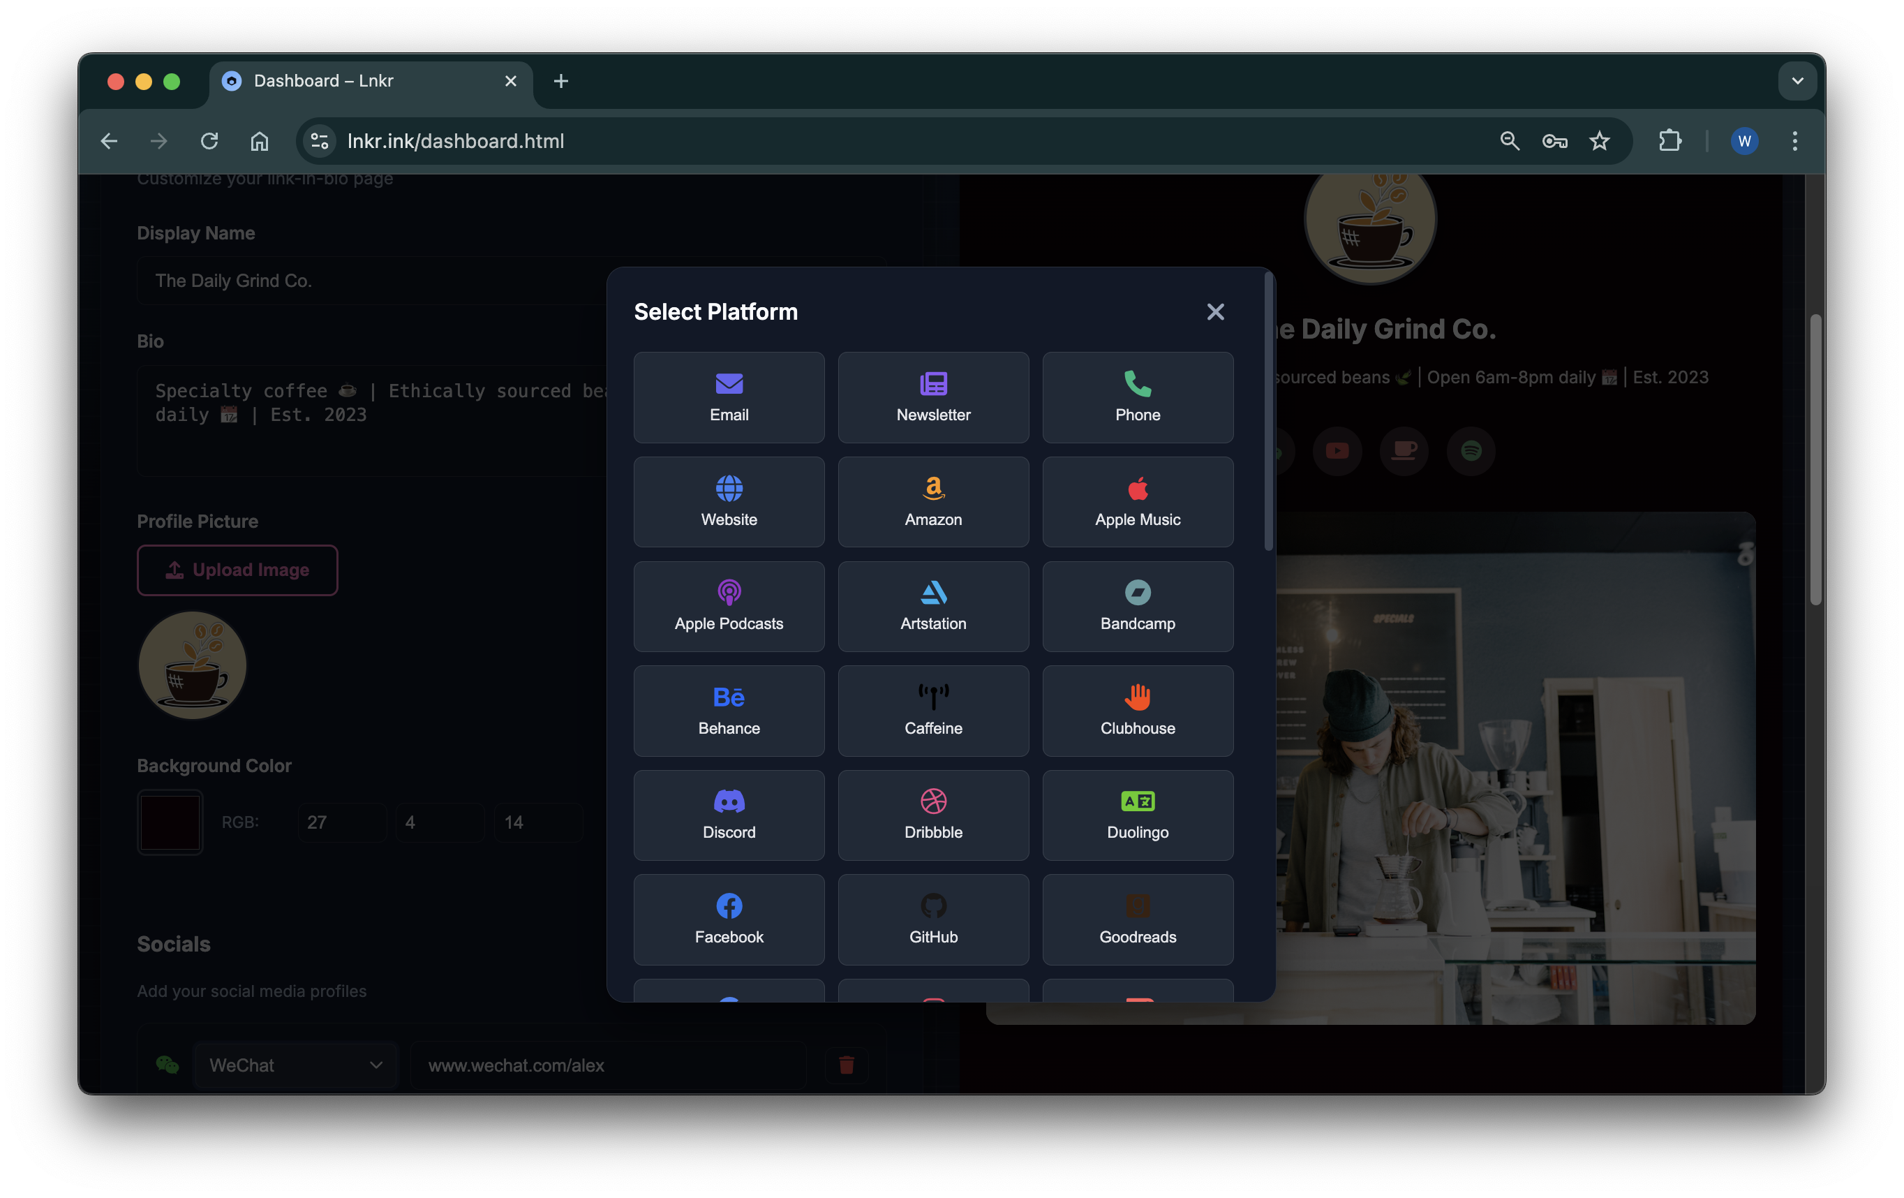Select Dribbble as a platform
Viewport: 1904px width, 1198px height.
click(x=933, y=815)
